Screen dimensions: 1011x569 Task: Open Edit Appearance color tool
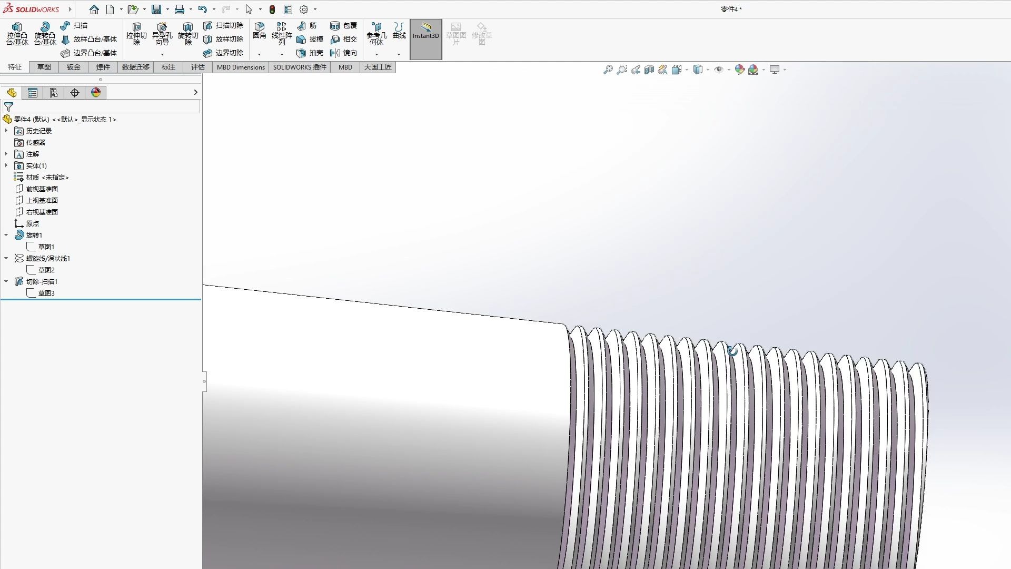(x=740, y=69)
